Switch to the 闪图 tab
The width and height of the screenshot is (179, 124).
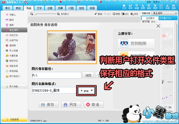click(71, 8)
